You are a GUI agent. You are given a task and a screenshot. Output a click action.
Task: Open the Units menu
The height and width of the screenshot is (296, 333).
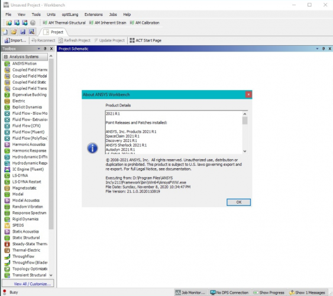coord(51,14)
